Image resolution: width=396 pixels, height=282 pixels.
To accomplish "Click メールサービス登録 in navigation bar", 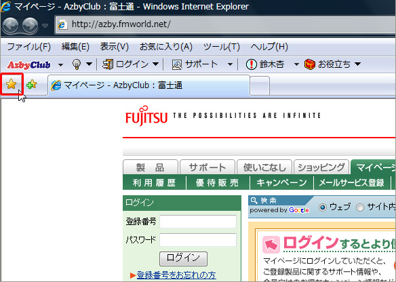I will (351, 182).
